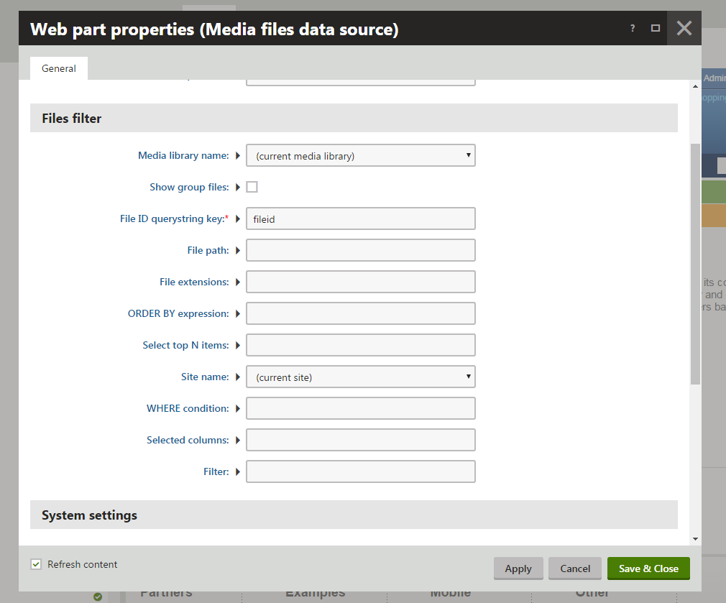Open the Media library name dropdown
This screenshot has width=726, height=603.
tap(360, 155)
